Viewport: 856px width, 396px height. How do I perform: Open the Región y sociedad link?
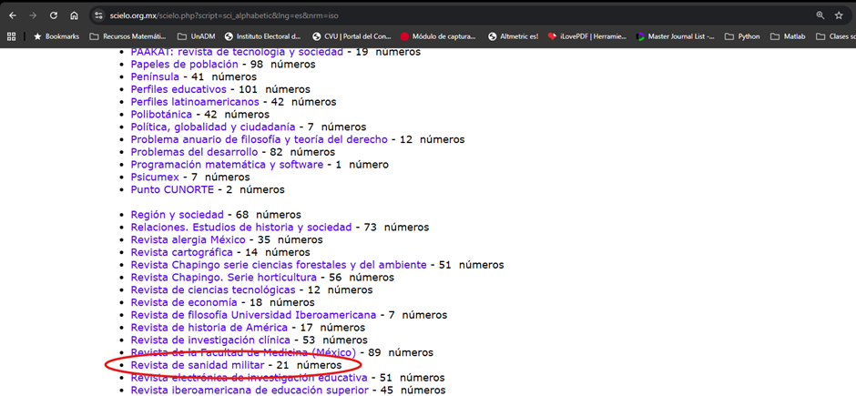177,215
